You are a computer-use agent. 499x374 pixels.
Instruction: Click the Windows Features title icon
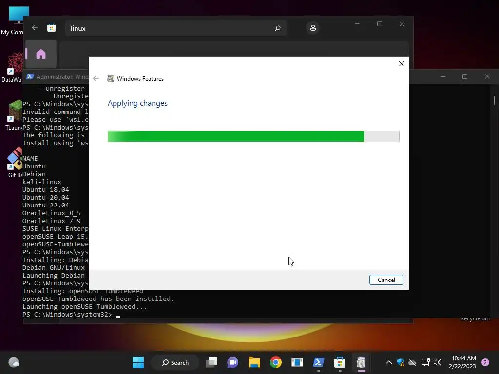[x=110, y=78]
